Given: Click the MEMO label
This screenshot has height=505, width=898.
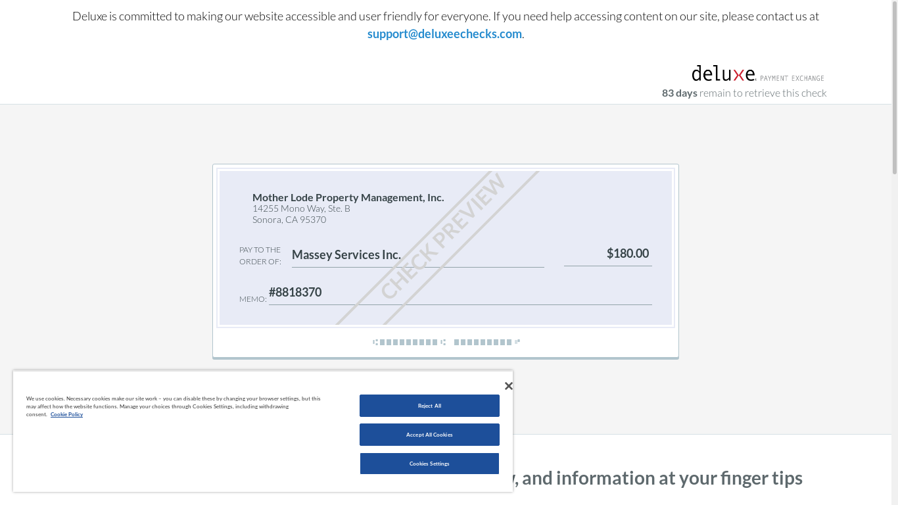Looking at the screenshot, I should click(253, 299).
